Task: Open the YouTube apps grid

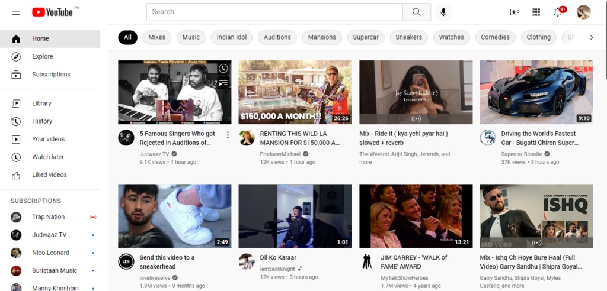Action: 536,12
